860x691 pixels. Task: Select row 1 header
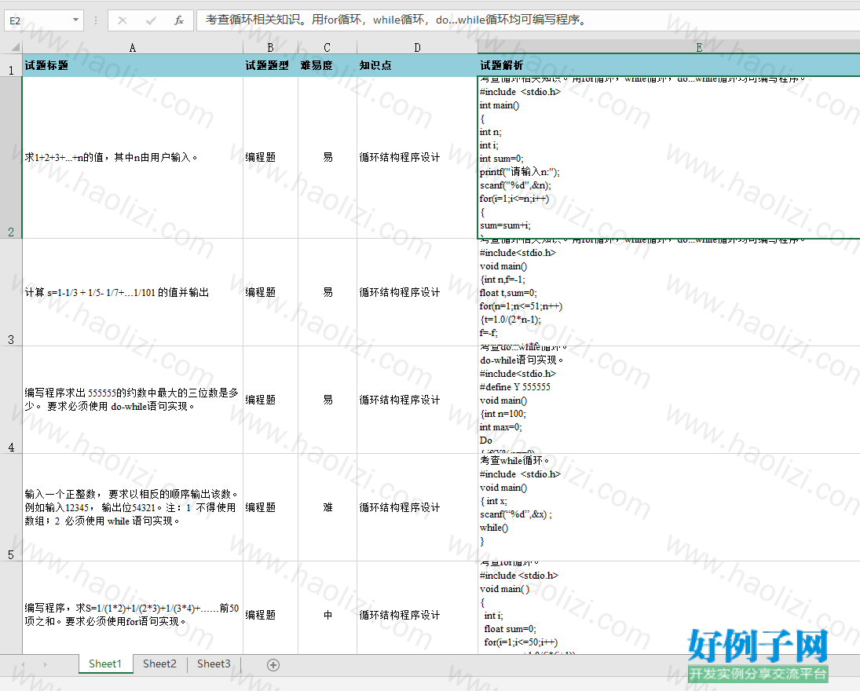pyautogui.click(x=11, y=65)
